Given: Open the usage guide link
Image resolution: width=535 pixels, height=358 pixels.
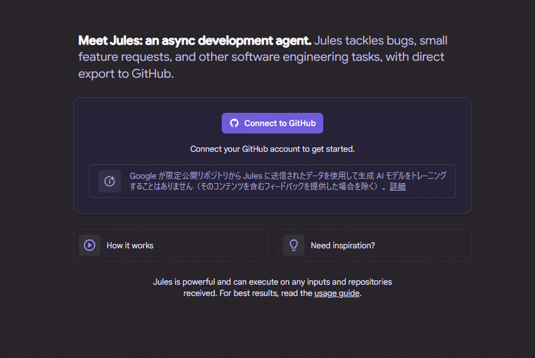Looking at the screenshot, I should [x=337, y=293].
